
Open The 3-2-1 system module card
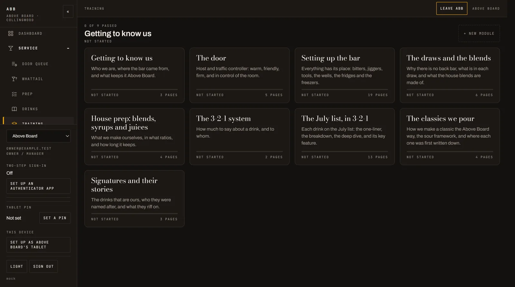[x=239, y=137]
